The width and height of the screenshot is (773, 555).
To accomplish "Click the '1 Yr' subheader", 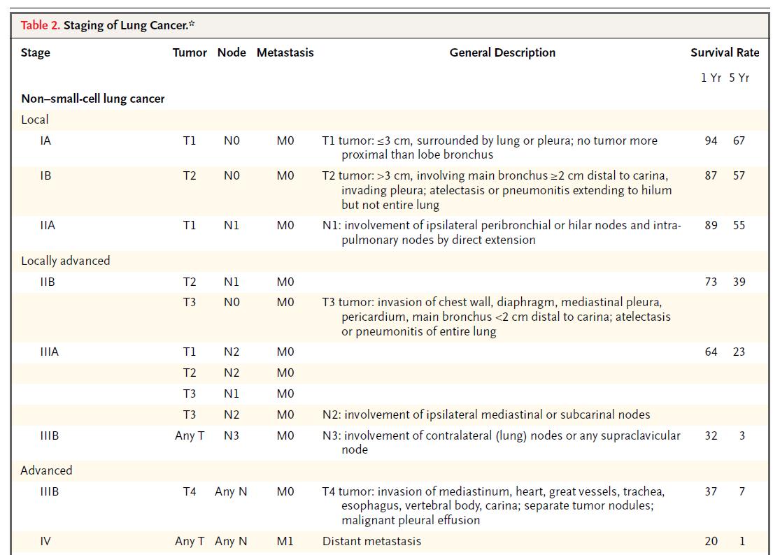I will click(x=711, y=78).
